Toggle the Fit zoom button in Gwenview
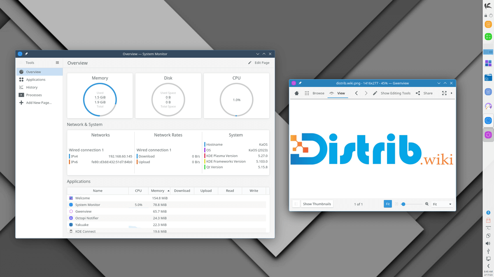The width and height of the screenshot is (494, 277). [x=388, y=204]
